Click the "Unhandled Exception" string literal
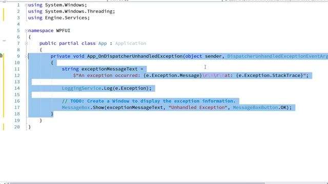The image size is (328, 184). pos(198,107)
